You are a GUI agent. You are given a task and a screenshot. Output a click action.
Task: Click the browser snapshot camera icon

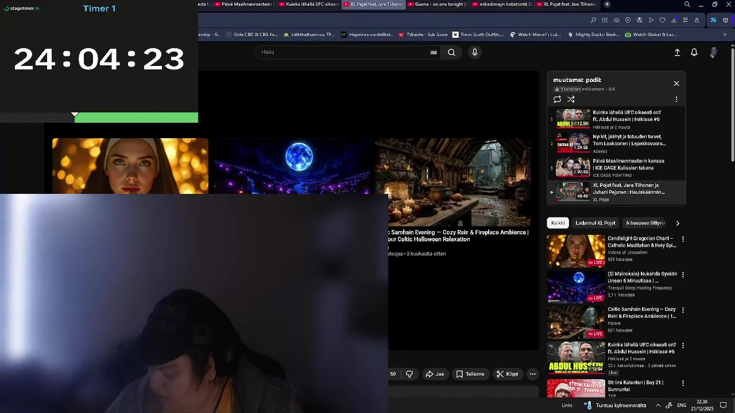tap(616, 20)
